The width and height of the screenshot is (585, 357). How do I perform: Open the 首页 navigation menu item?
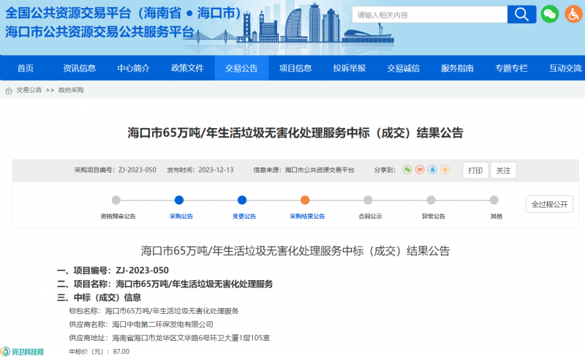click(26, 68)
